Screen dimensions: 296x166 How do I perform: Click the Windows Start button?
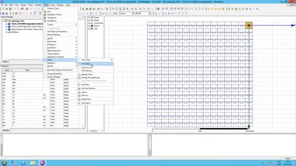pos(4,163)
